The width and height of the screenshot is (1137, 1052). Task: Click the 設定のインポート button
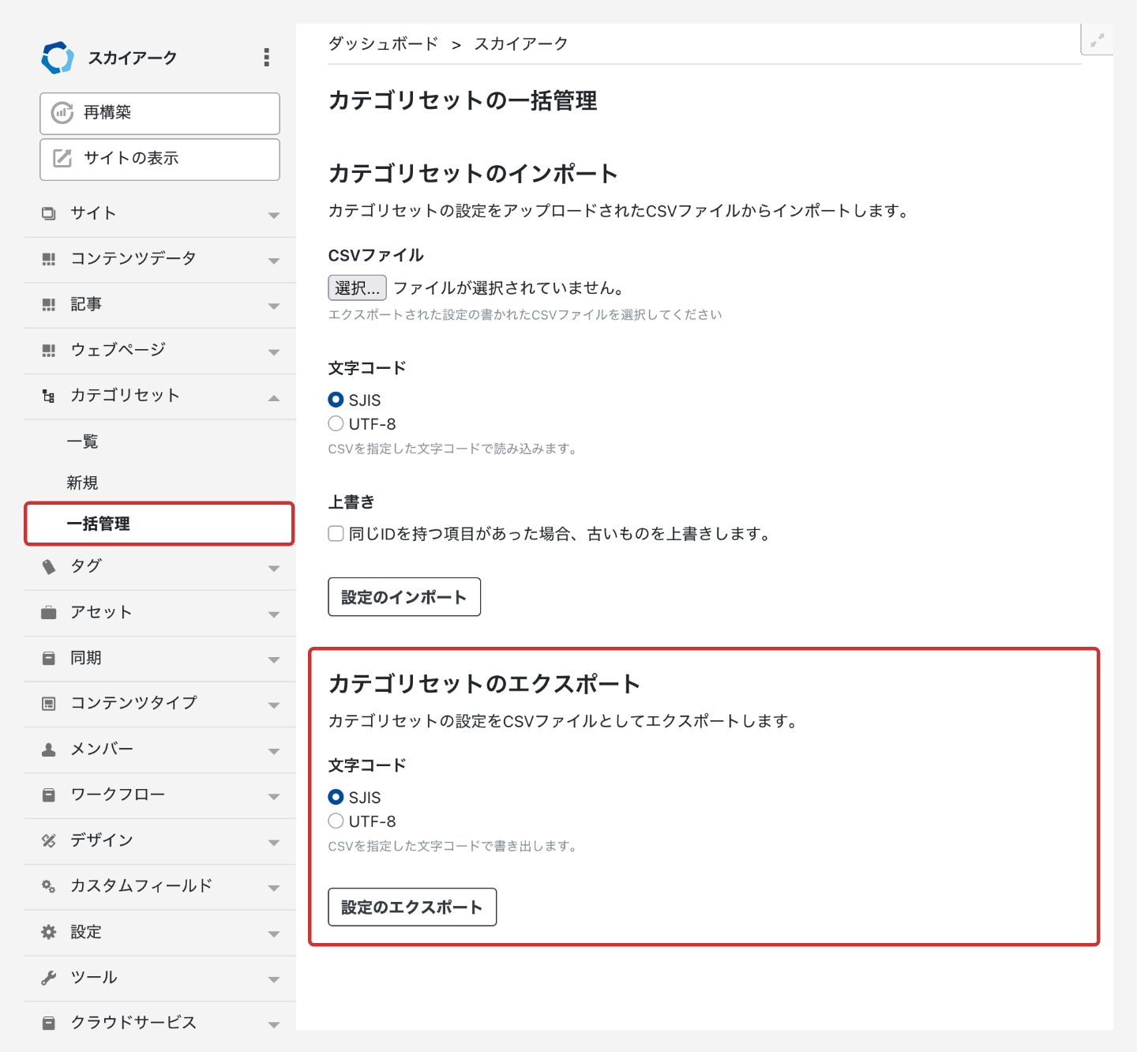[x=404, y=597]
